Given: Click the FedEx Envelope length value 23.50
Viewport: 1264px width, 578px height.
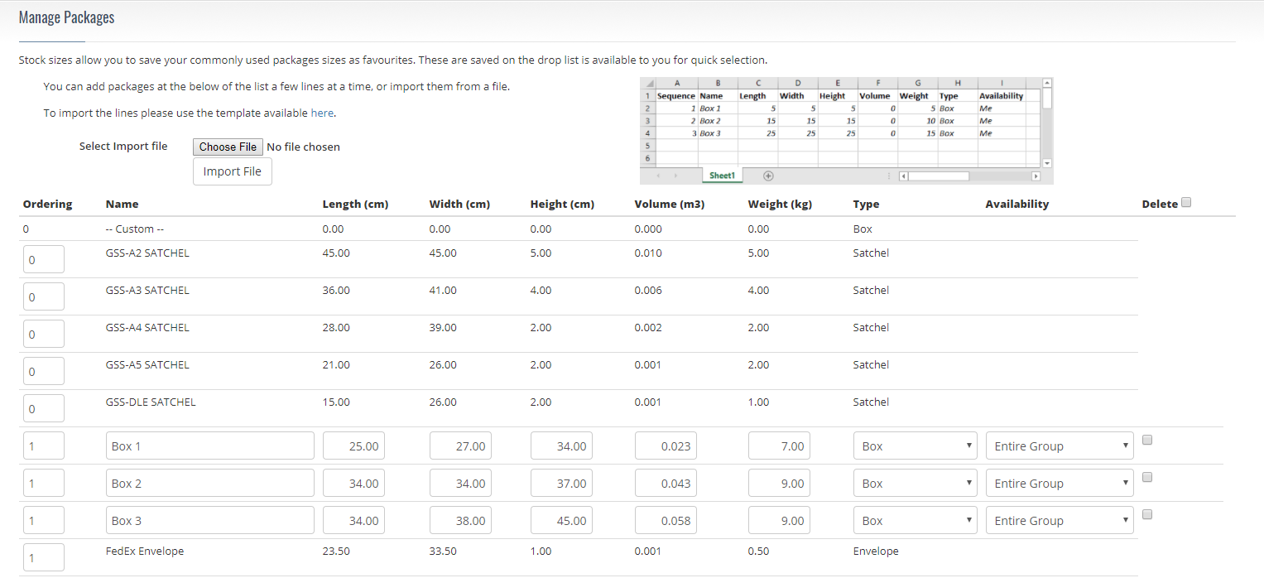Looking at the screenshot, I should coord(336,551).
